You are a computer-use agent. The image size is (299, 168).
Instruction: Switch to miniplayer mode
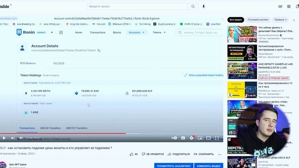[200, 138]
